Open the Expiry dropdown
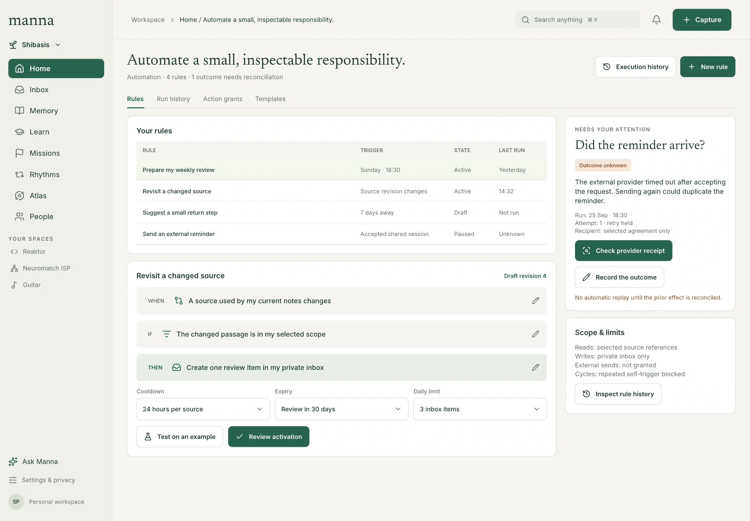750x521 pixels. coord(341,409)
